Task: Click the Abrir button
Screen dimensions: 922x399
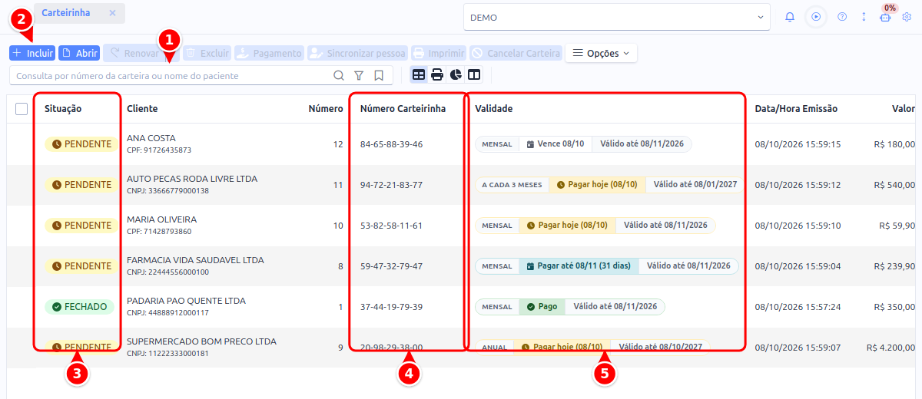Action: (80, 53)
